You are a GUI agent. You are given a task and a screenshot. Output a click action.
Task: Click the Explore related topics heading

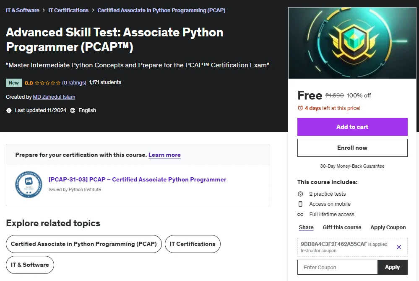53,223
